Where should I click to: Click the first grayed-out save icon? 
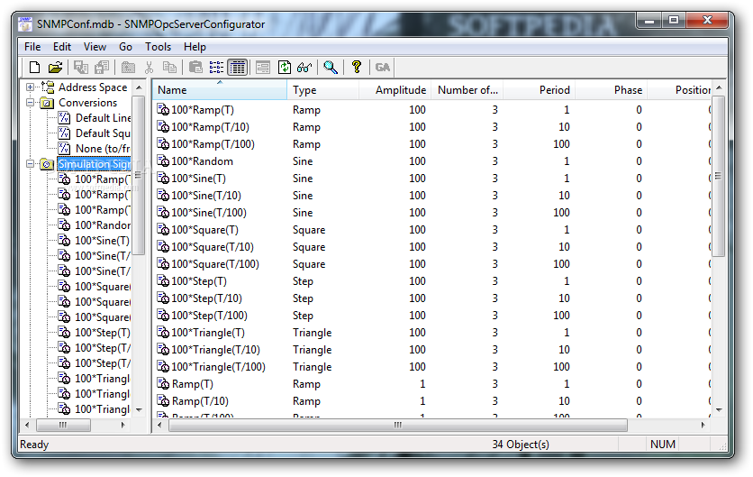click(x=81, y=68)
